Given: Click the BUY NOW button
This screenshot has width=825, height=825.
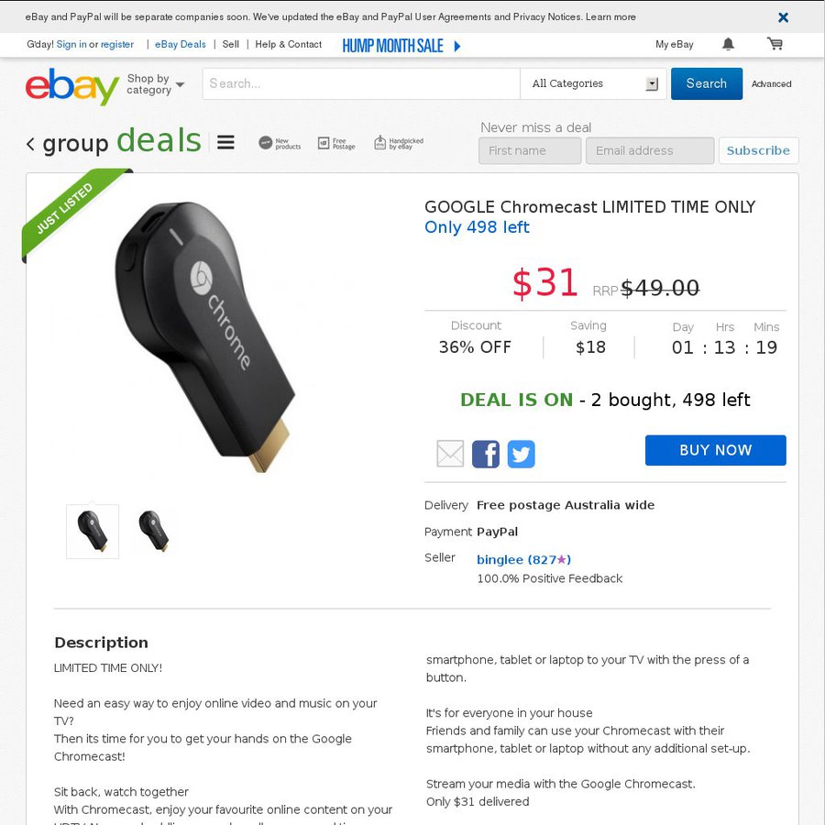Looking at the screenshot, I should click(x=716, y=450).
